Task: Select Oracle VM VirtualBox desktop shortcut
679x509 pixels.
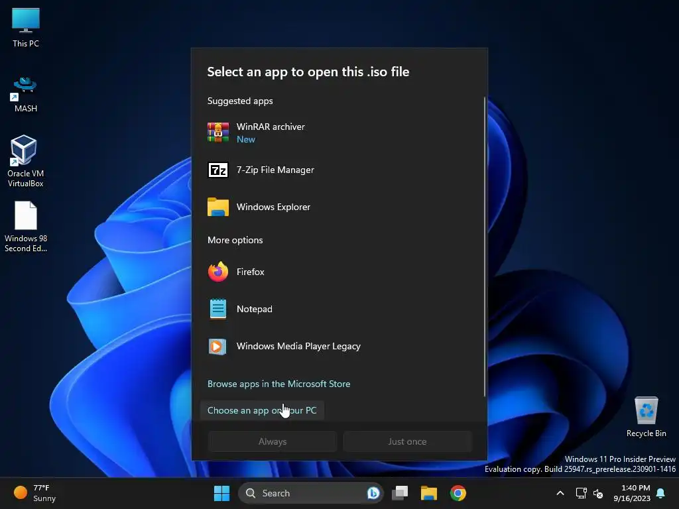Action: [26, 161]
